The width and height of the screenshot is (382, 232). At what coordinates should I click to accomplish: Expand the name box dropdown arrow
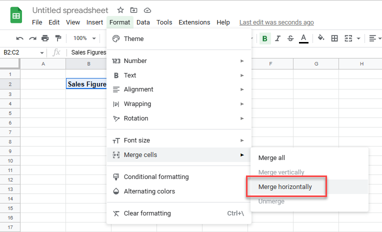pyautogui.click(x=42, y=52)
